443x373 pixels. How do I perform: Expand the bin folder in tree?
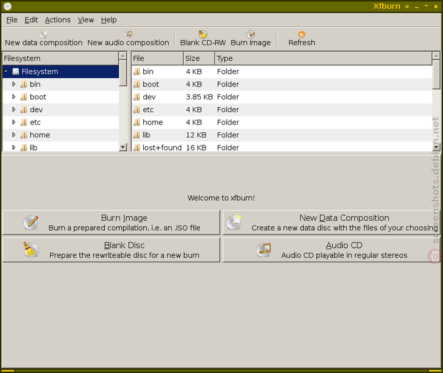(14, 84)
